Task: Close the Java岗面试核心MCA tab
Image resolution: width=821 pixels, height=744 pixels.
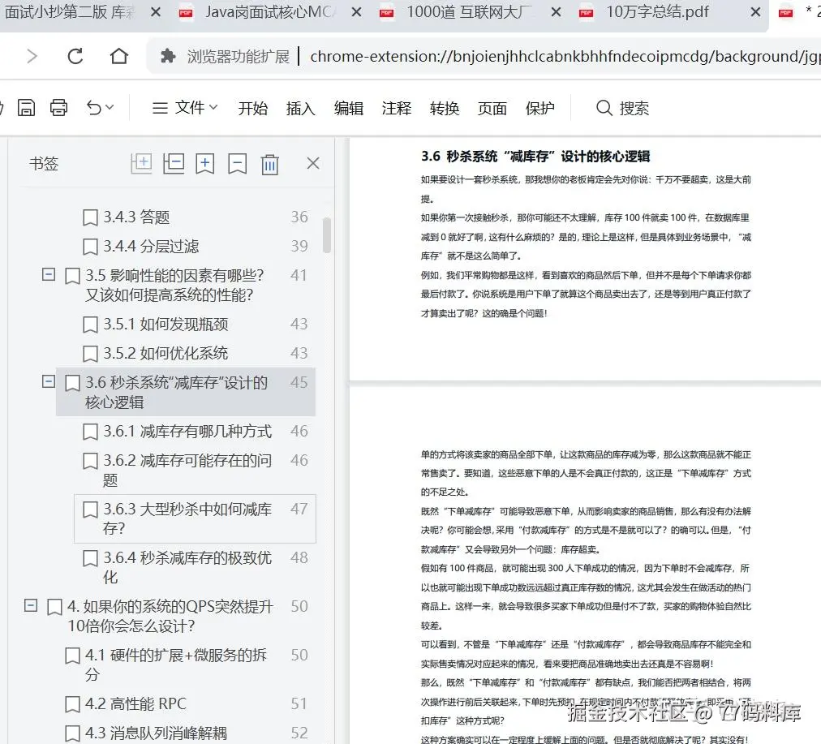Action: tap(356, 12)
